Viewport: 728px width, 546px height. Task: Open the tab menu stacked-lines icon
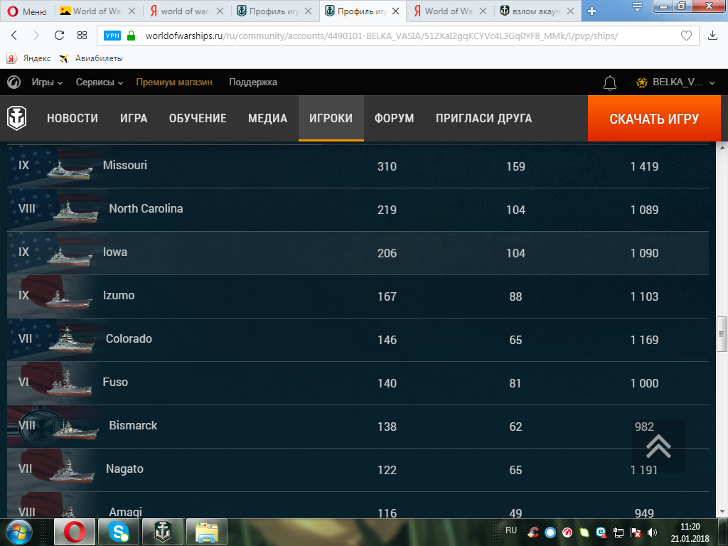click(637, 6)
